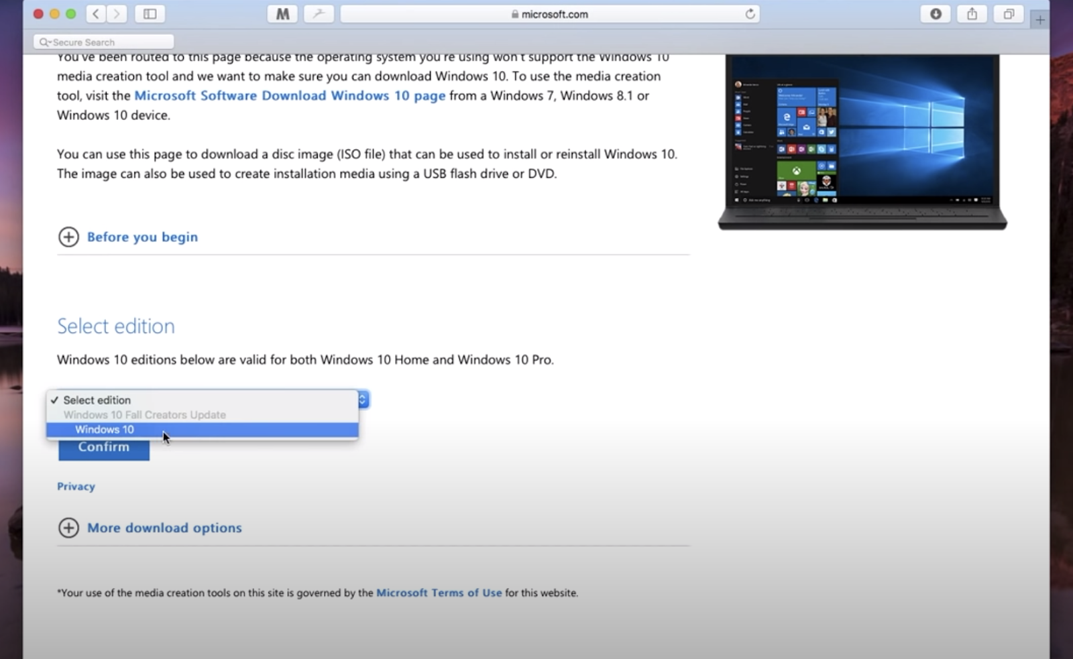The height and width of the screenshot is (659, 1073).
Task: Click the pin extension toolbar icon
Action: click(319, 13)
